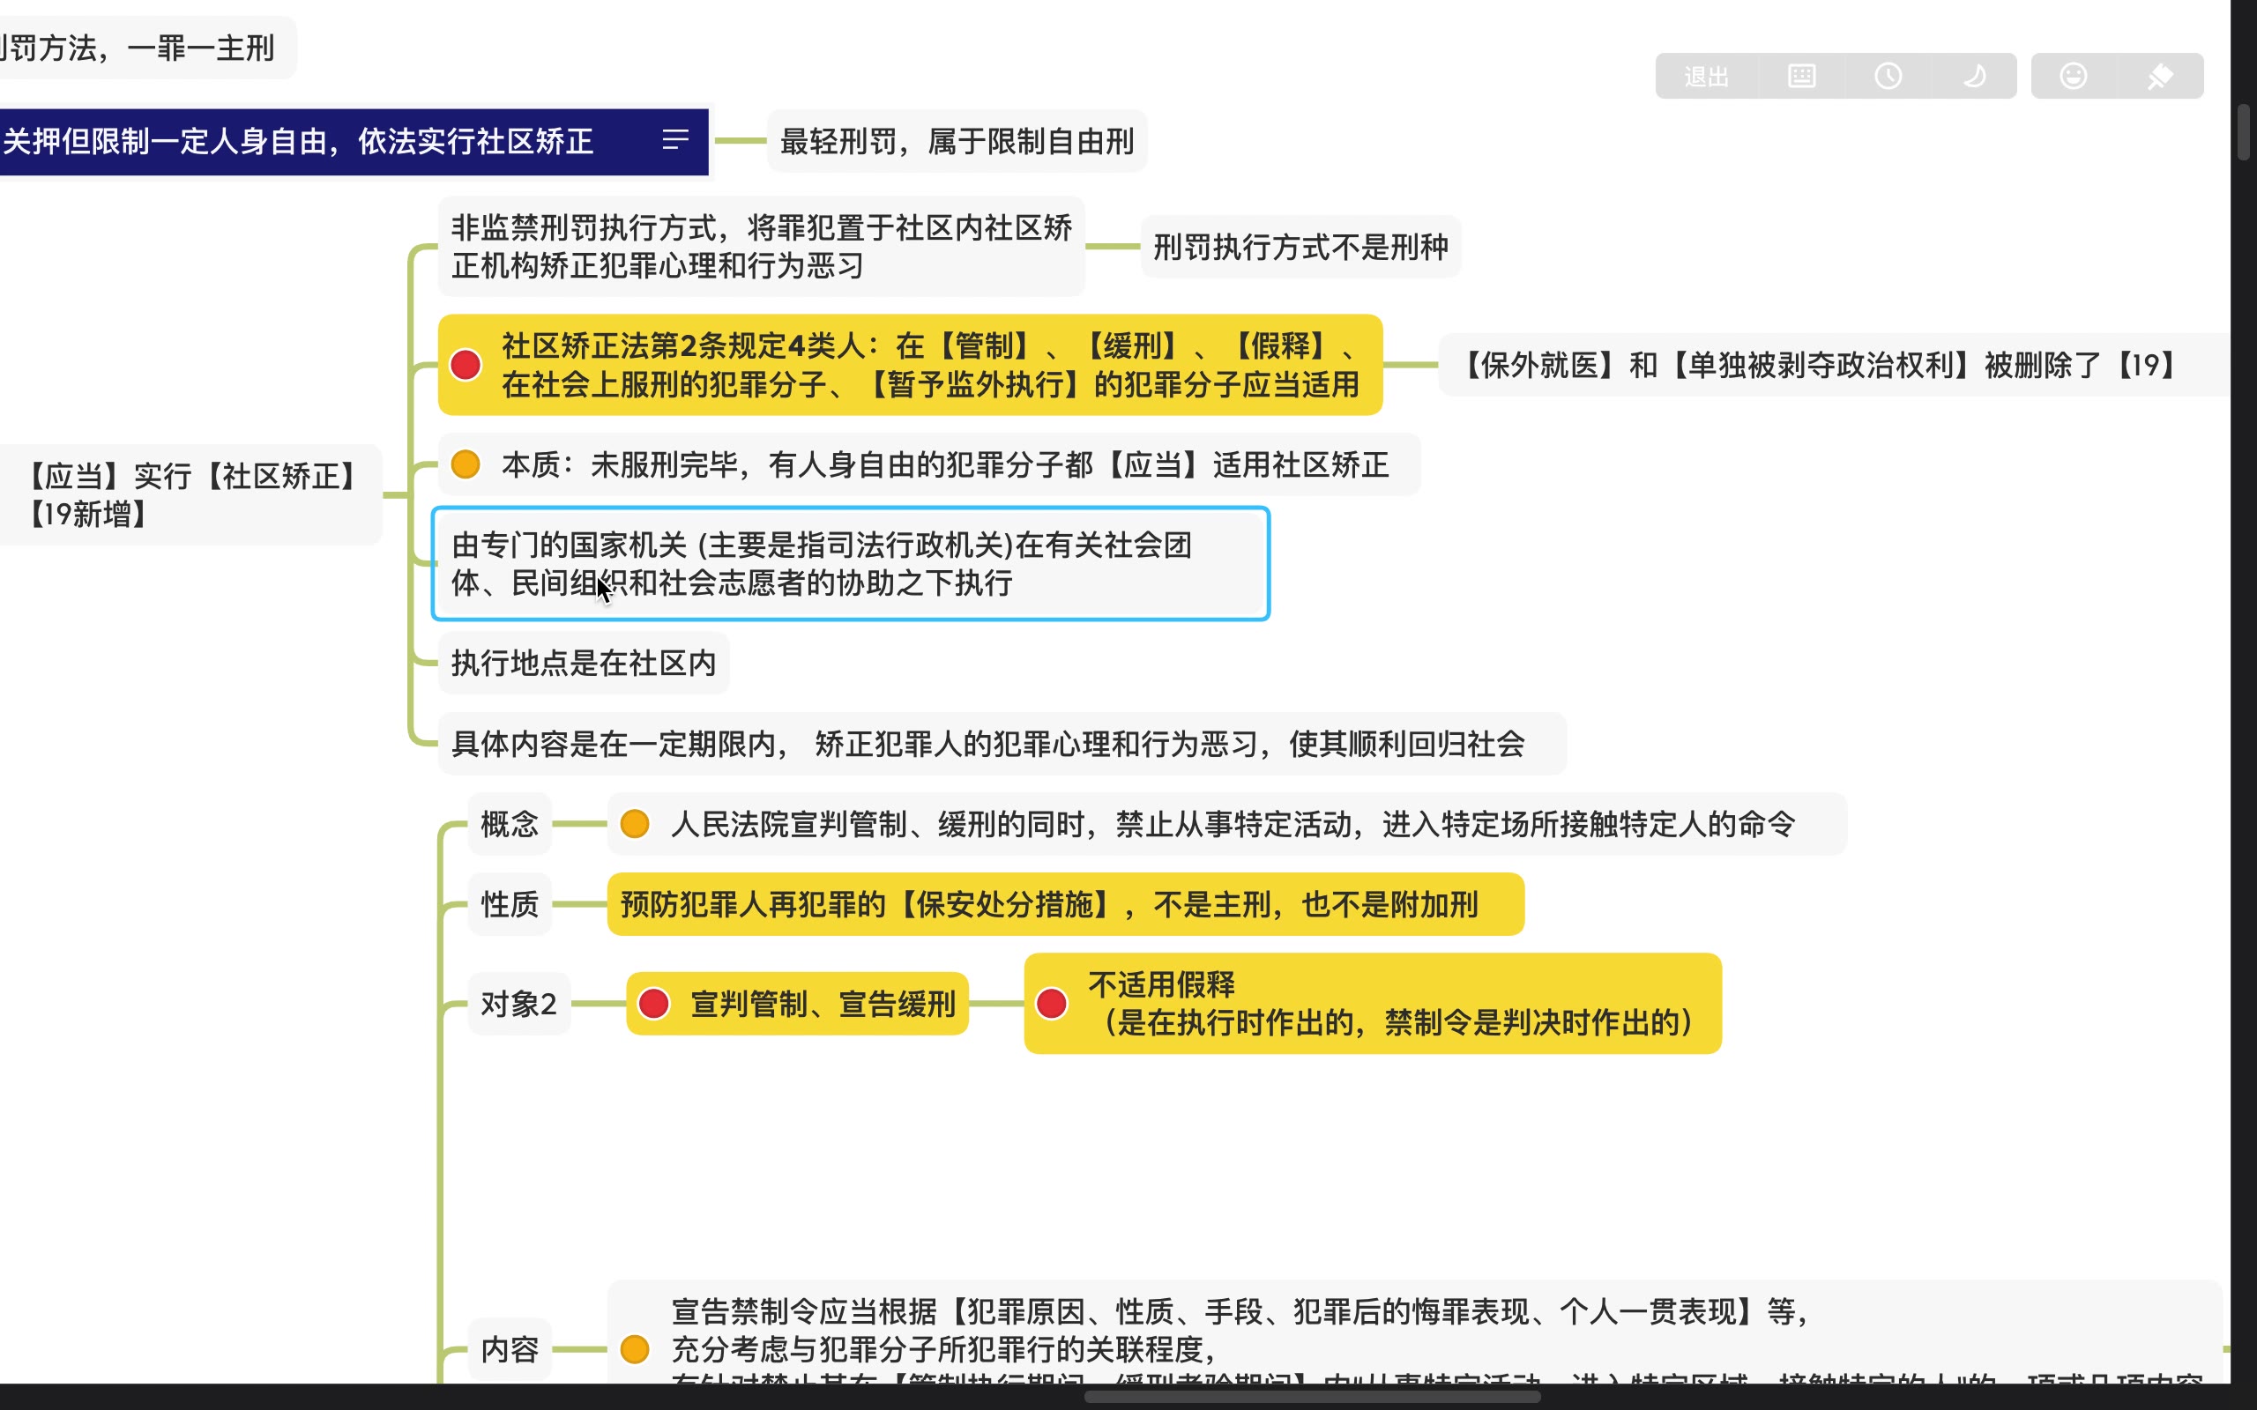This screenshot has height=1410, width=2257.
Task: Select node 宣判管制、宣告缓刑
Action: [x=797, y=1004]
